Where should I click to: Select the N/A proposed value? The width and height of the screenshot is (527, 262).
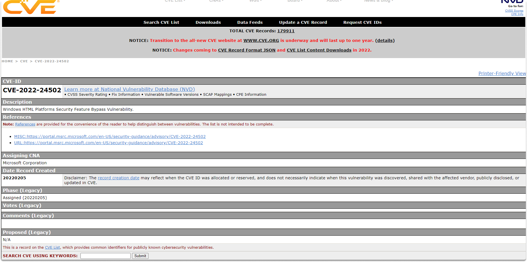click(x=7, y=240)
